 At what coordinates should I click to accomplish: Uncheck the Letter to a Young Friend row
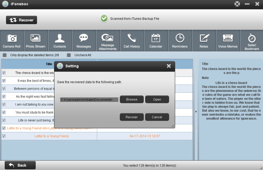click(4, 136)
